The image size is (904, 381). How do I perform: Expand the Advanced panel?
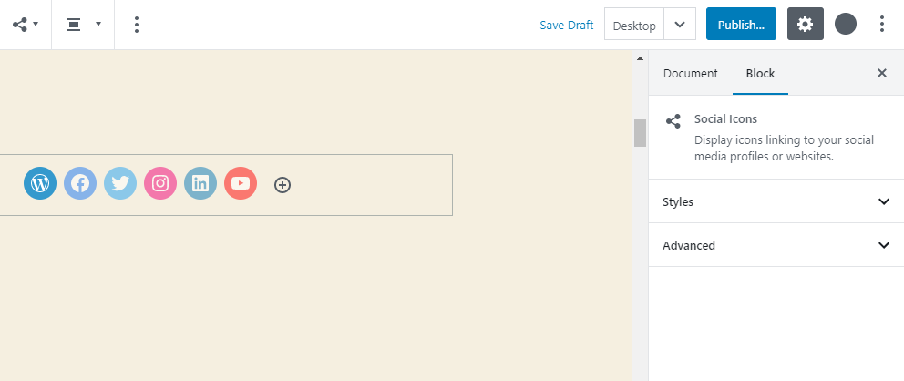[776, 245]
